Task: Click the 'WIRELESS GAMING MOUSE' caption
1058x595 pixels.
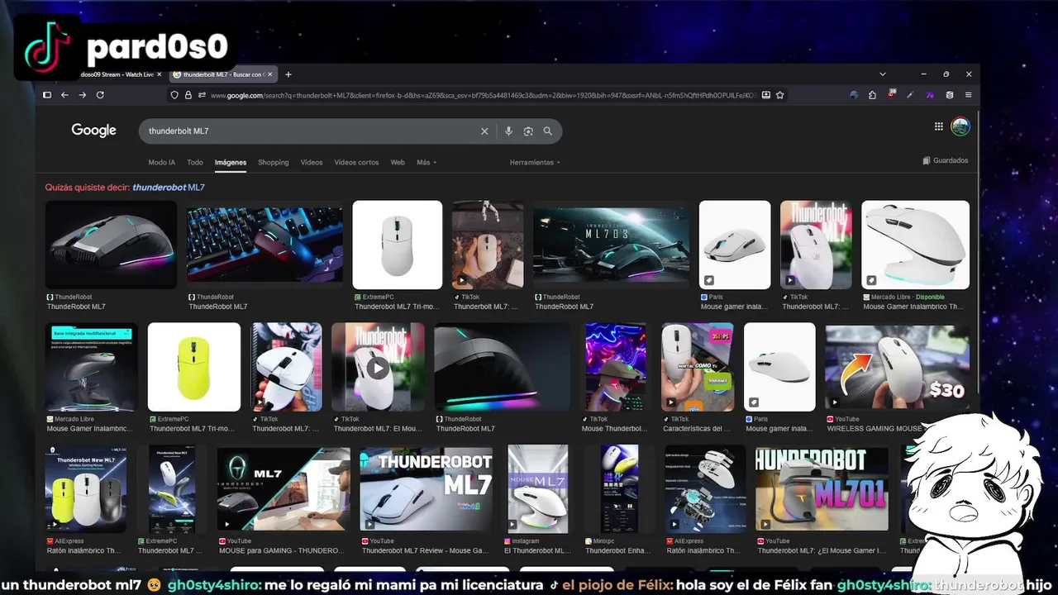Action: pyautogui.click(x=875, y=429)
